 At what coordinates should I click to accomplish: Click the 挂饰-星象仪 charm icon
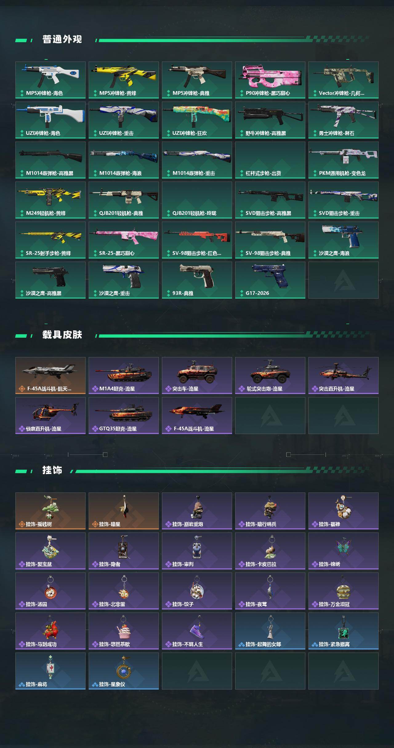click(124, 671)
